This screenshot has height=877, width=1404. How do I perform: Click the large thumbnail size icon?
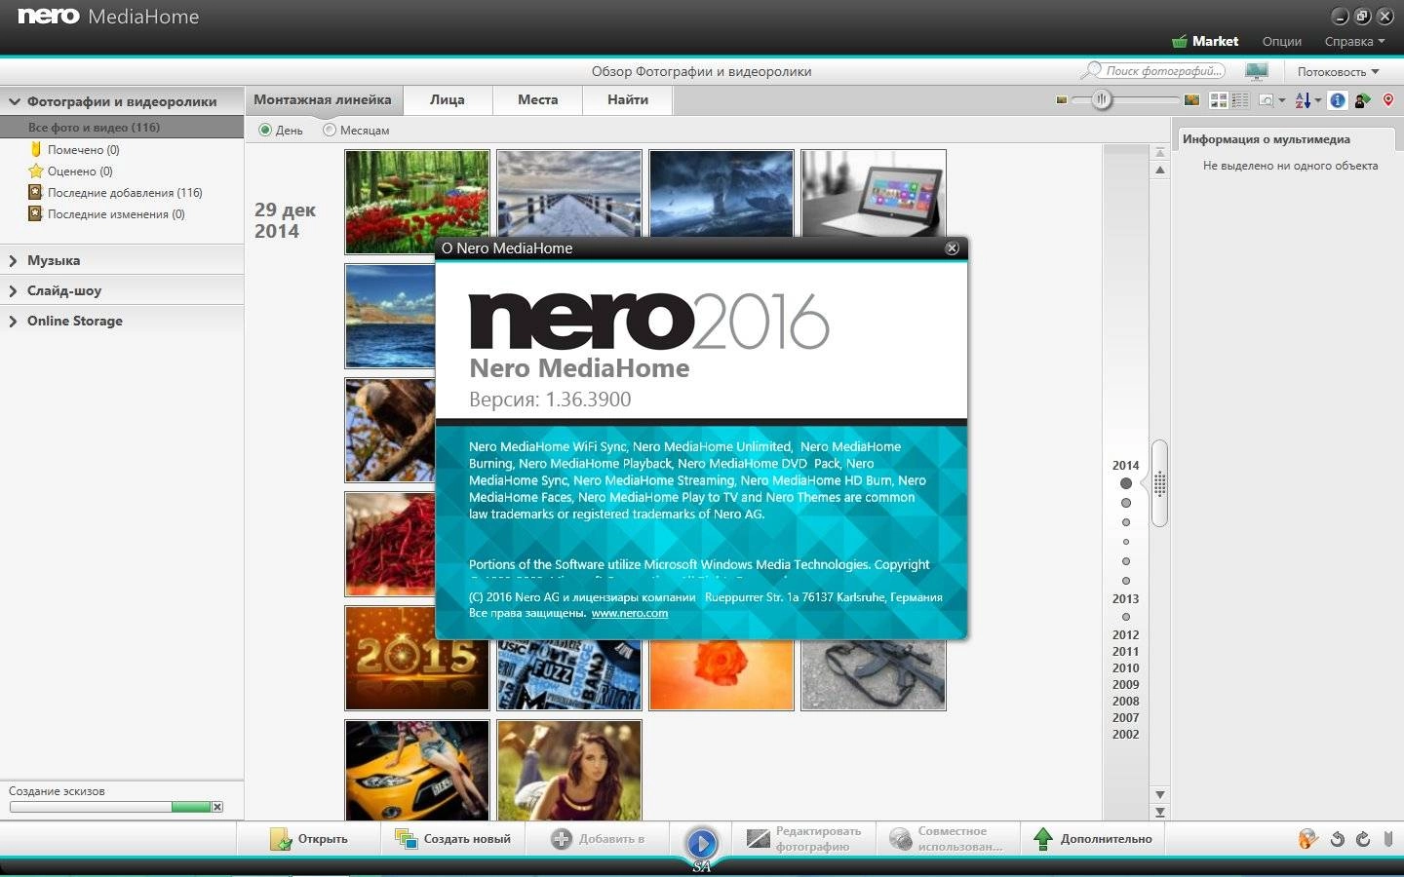1190,99
